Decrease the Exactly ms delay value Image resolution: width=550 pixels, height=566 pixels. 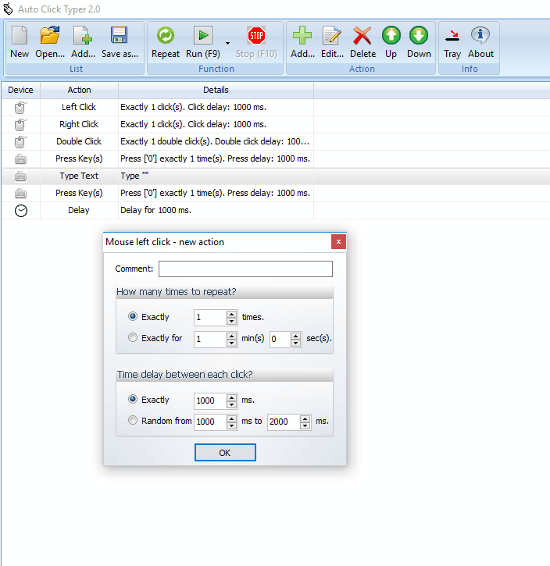tap(232, 404)
